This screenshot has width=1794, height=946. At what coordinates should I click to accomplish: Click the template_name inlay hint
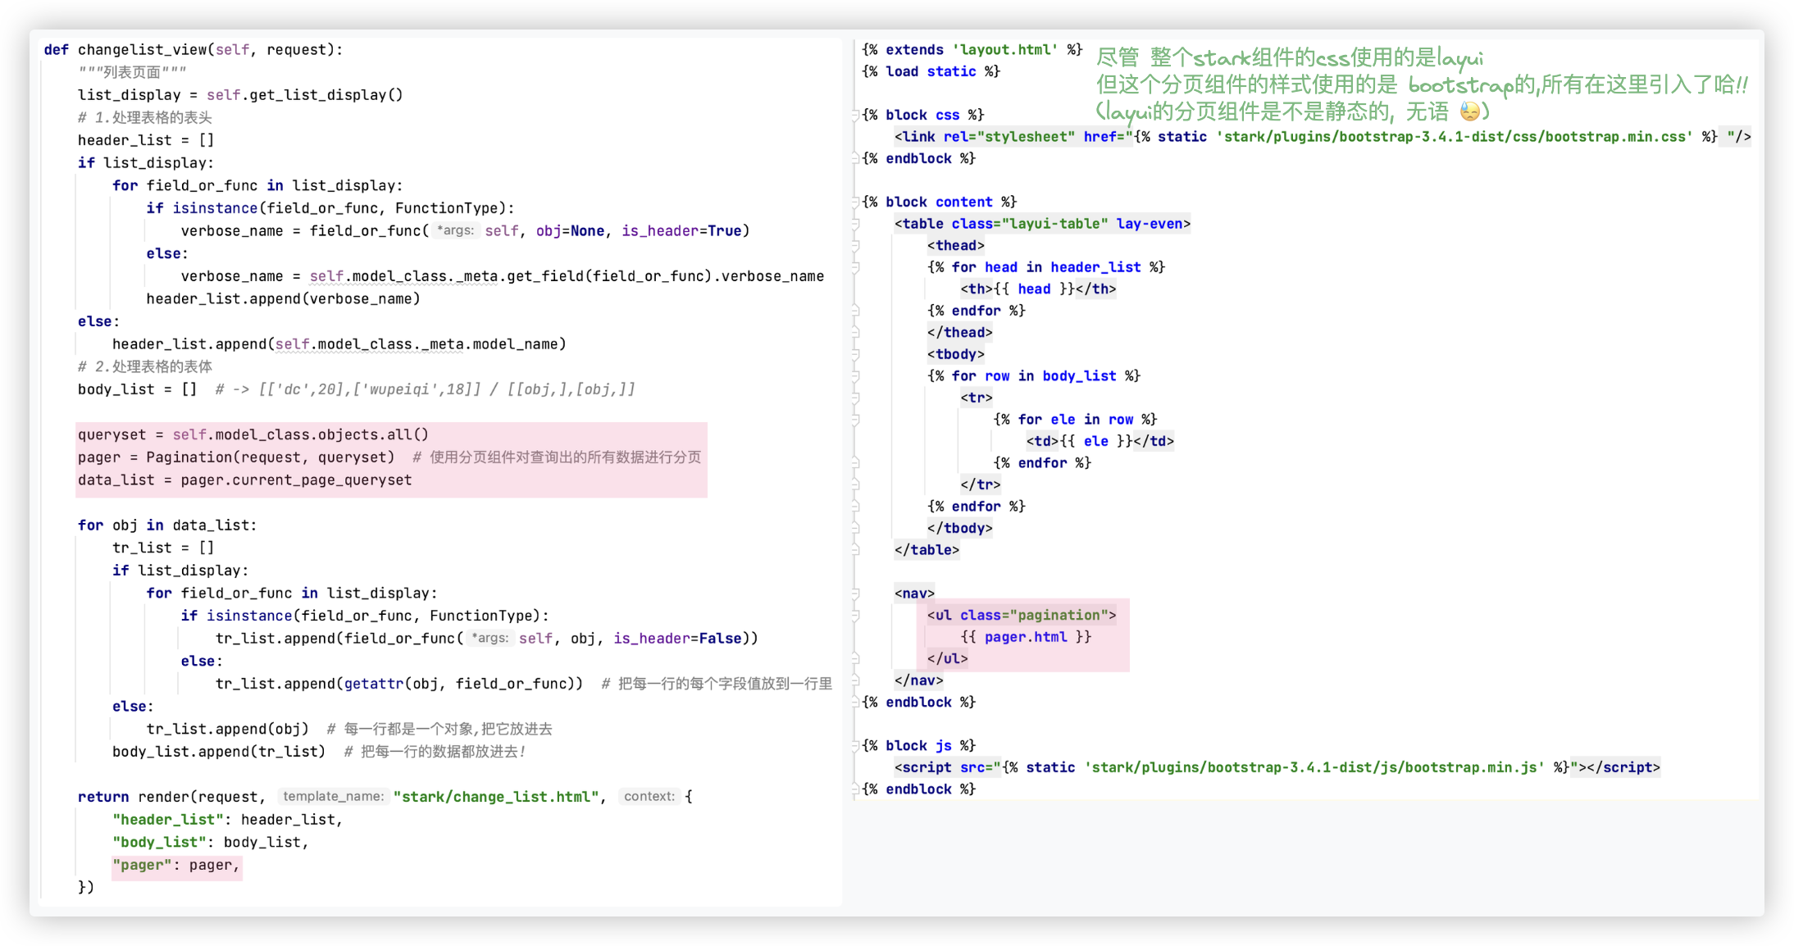point(333,796)
